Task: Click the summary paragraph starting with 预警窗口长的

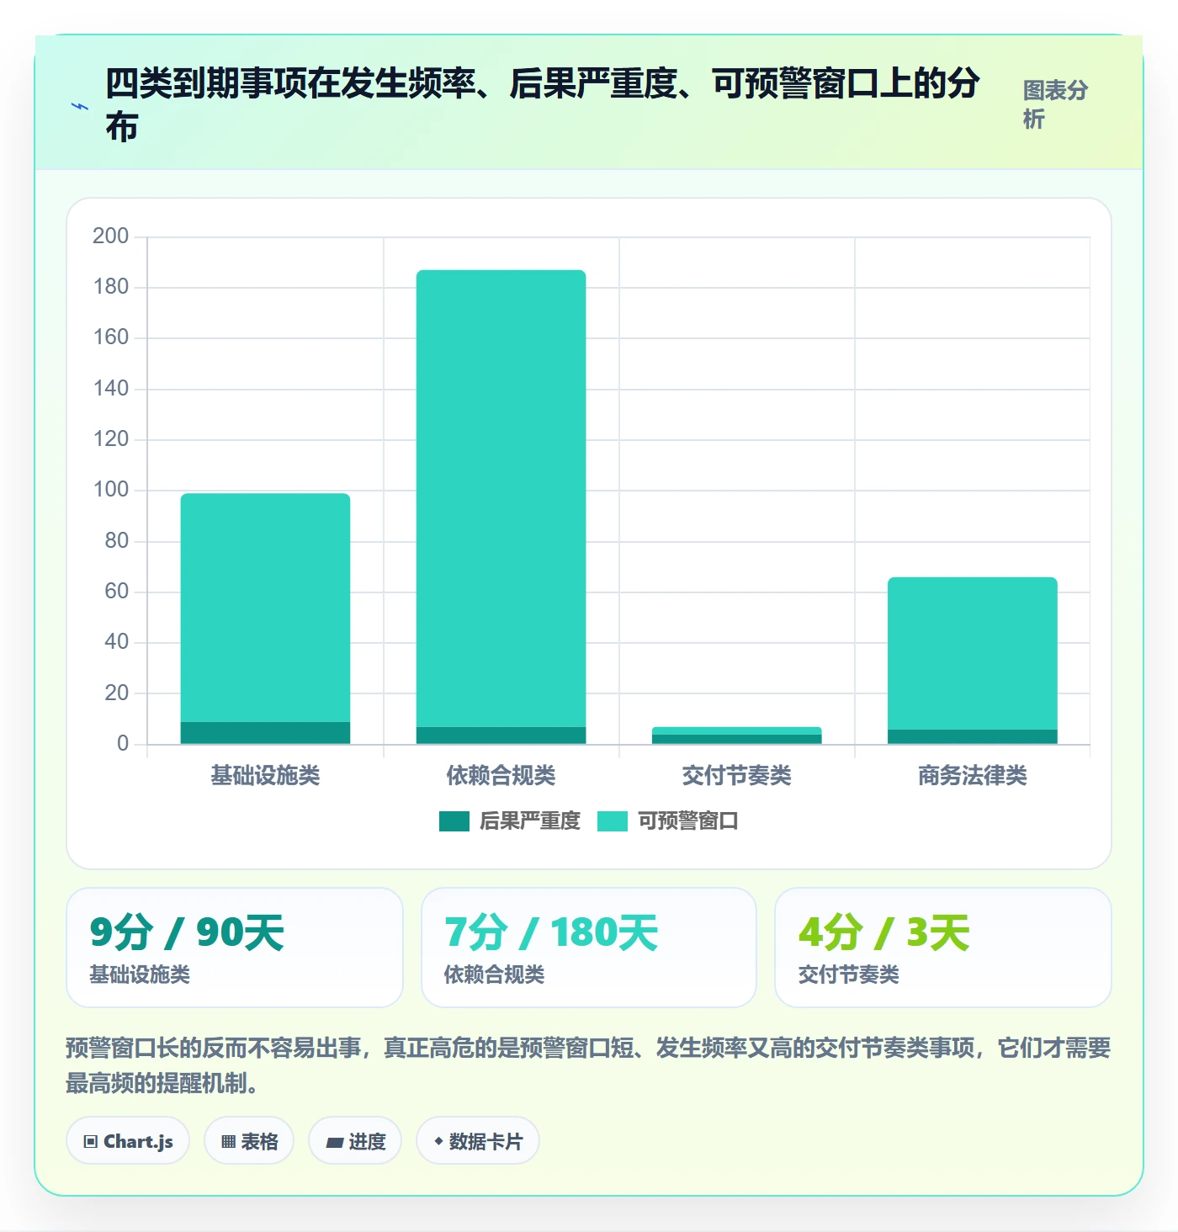Action: click(x=588, y=1065)
